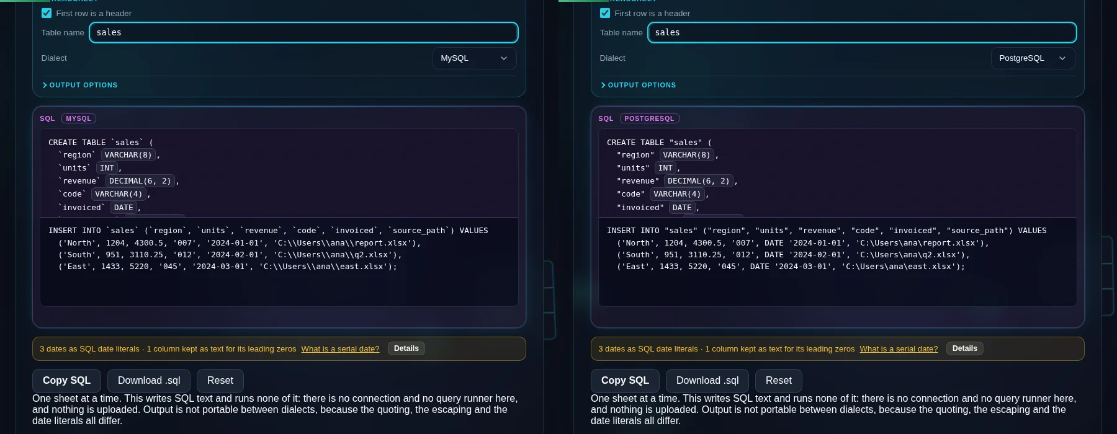
Task: Click DATE type chip in MySQL output
Action: point(123,208)
